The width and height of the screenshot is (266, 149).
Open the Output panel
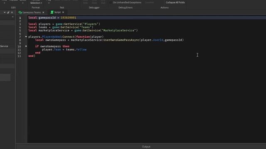146,147
